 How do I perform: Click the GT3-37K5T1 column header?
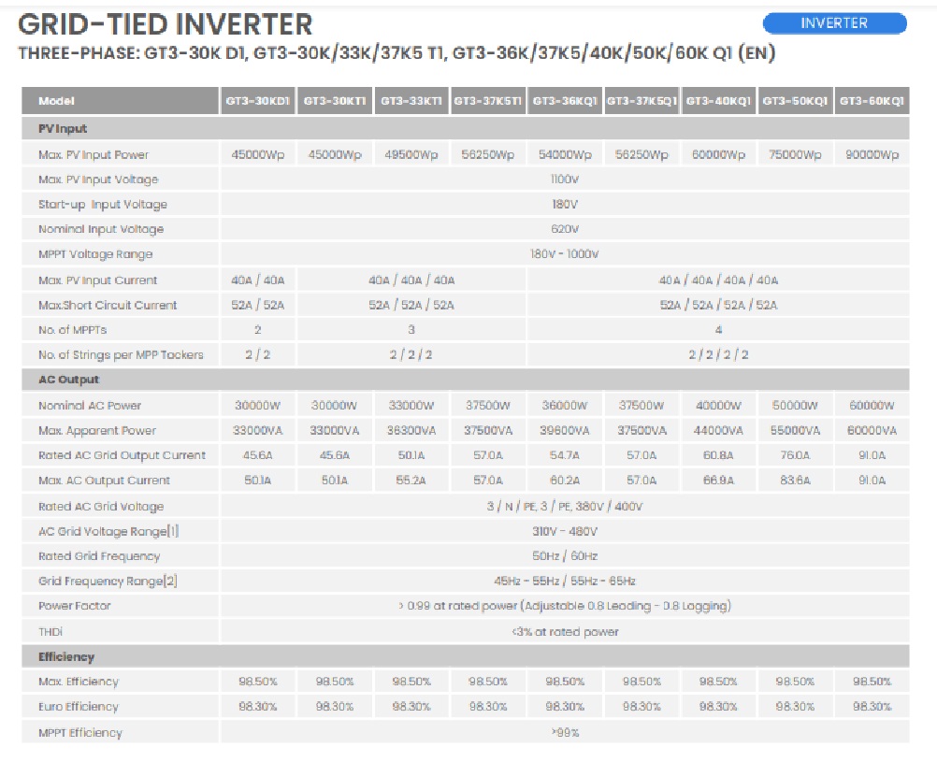pyautogui.click(x=487, y=101)
